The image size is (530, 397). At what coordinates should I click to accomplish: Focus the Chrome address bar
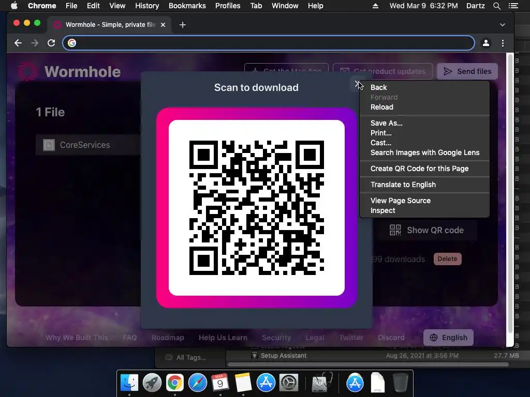click(269, 43)
